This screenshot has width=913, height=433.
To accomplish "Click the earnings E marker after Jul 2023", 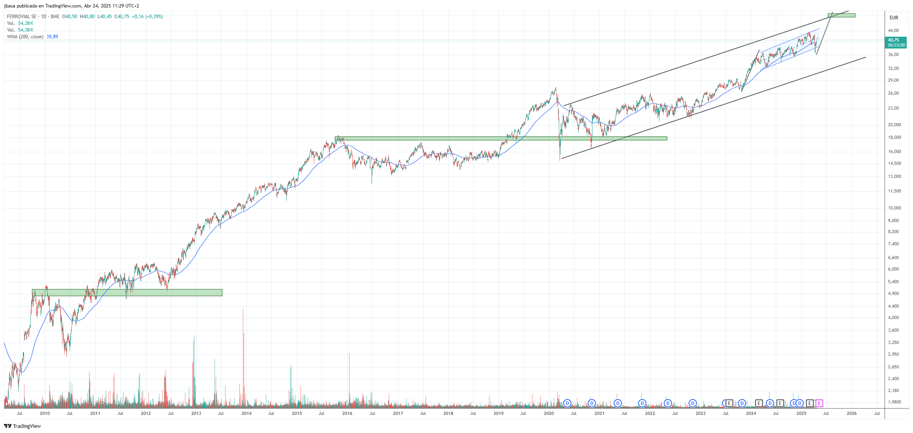I will coord(729,403).
